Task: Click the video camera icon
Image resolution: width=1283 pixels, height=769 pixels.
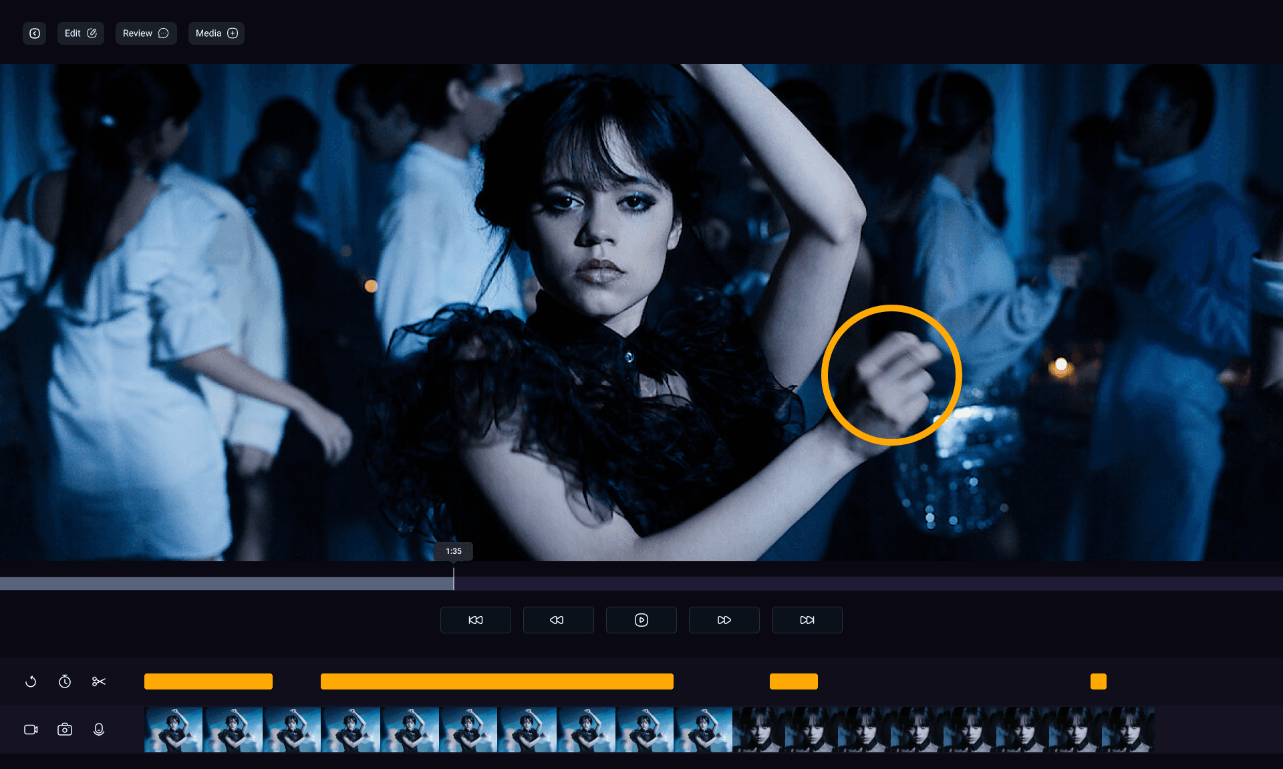Action: point(31,730)
